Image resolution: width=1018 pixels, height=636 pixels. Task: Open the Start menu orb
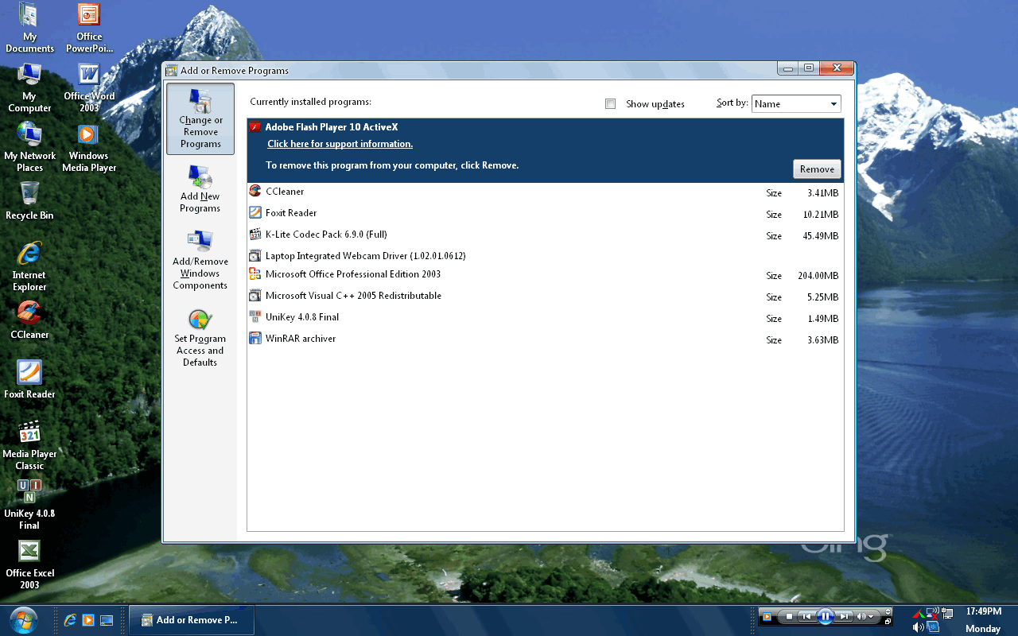[24, 619]
